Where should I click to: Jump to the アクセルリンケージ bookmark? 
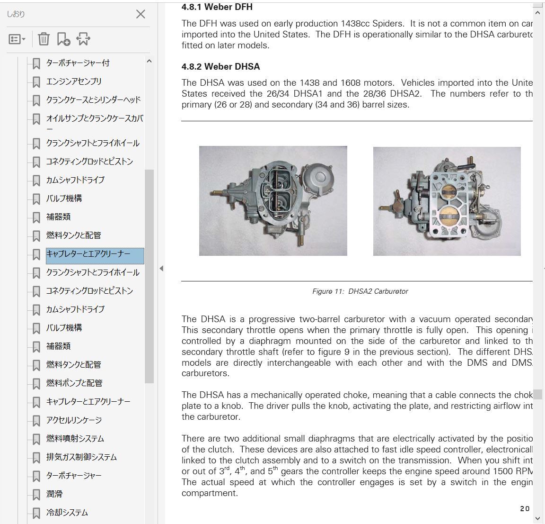coord(74,420)
